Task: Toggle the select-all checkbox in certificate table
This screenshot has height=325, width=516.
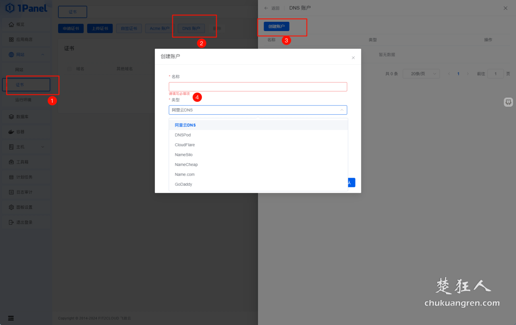Action: [69, 69]
